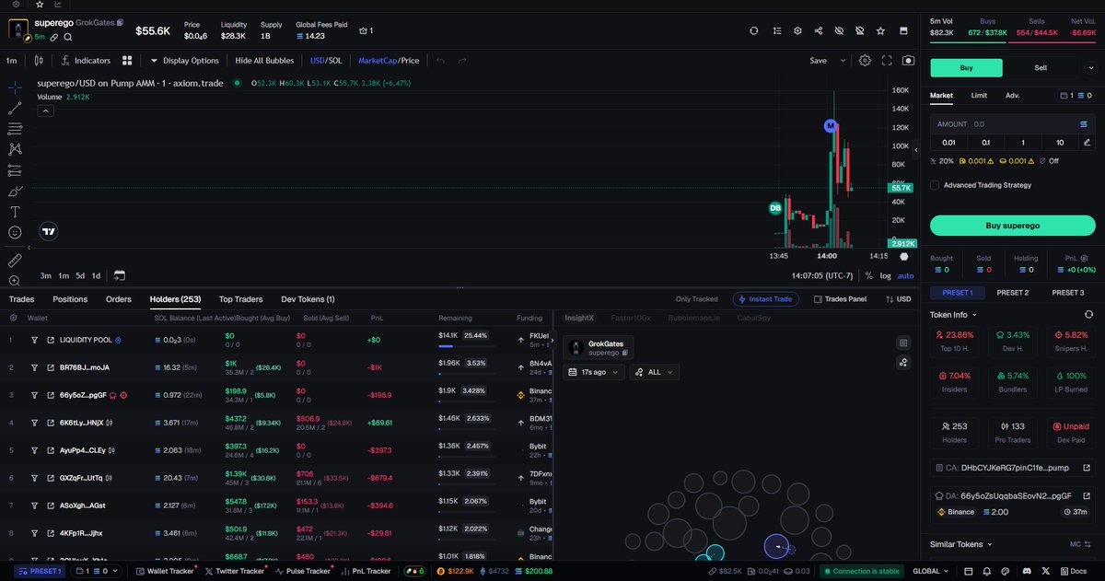This screenshot has width=1105, height=581.
Task: Toggle Only Tracked holders filter
Action: [x=696, y=299]
